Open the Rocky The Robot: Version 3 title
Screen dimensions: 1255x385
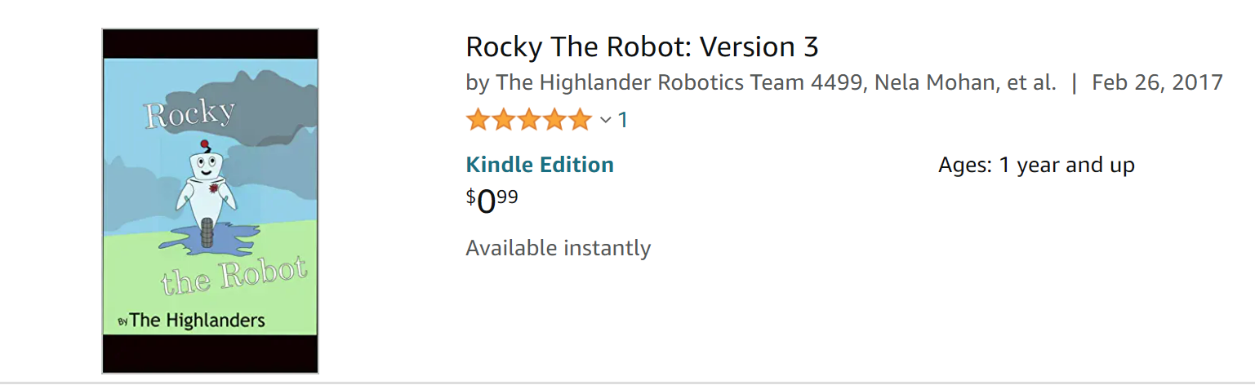[642, 47]
